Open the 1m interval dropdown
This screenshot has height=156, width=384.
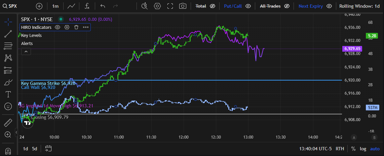[55, 6]
